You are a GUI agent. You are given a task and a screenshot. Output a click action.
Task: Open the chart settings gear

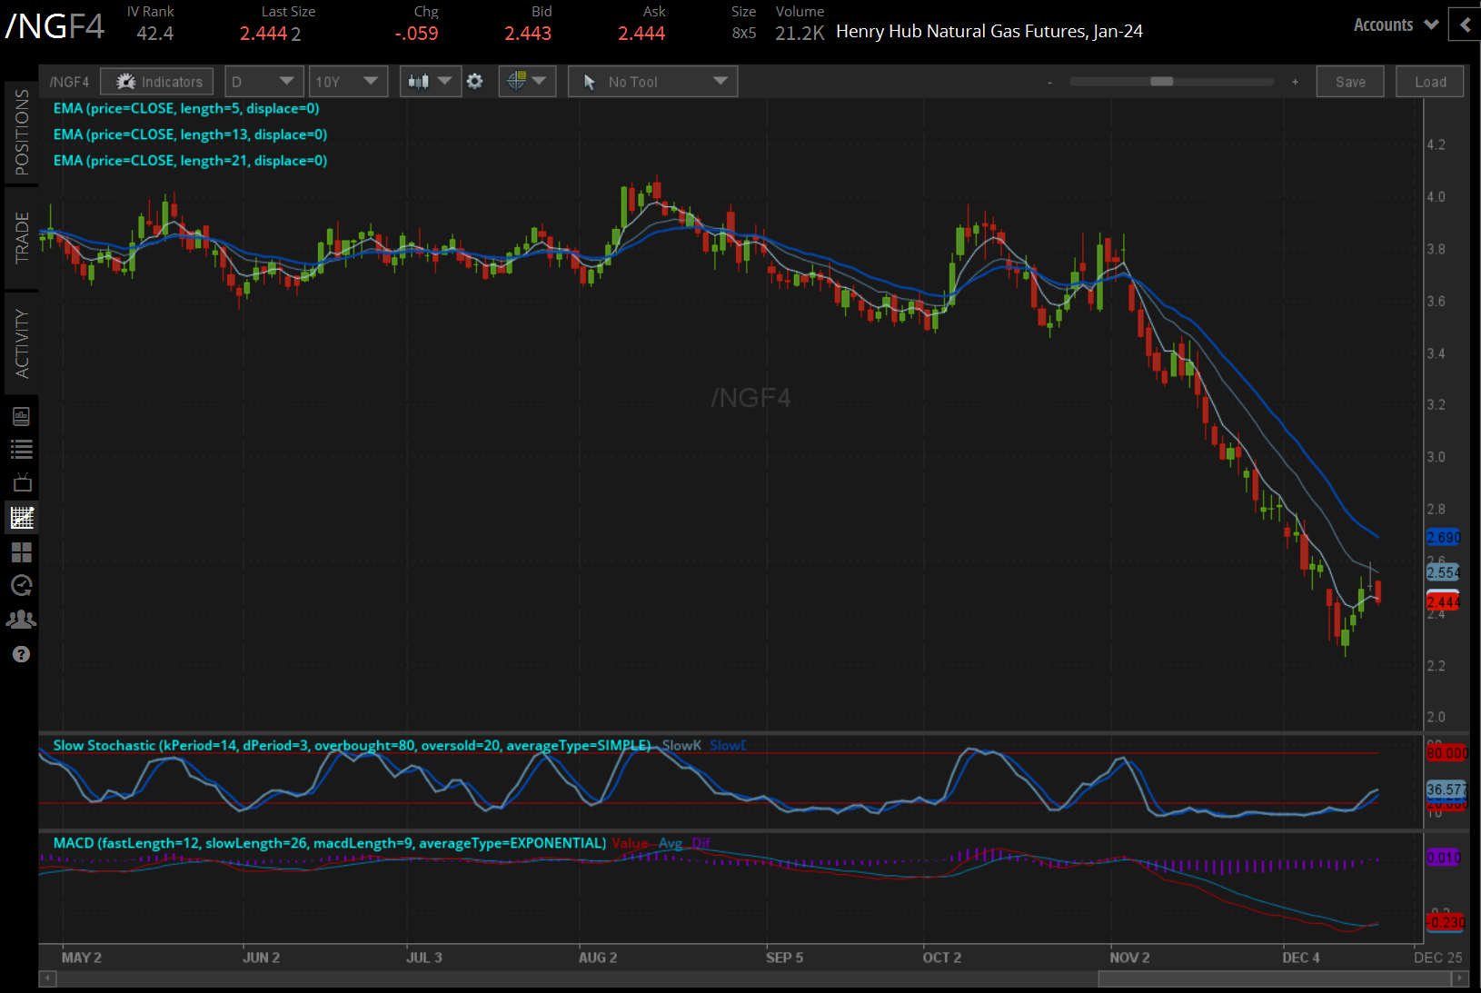point(474,82)
